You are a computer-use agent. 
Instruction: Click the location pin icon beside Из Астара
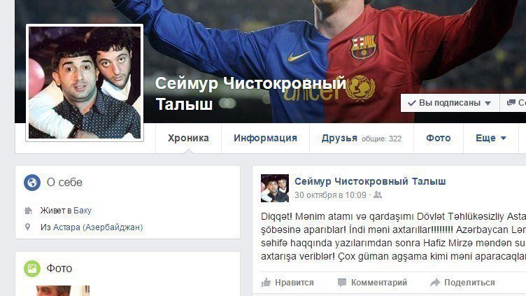tap(28, 227)
